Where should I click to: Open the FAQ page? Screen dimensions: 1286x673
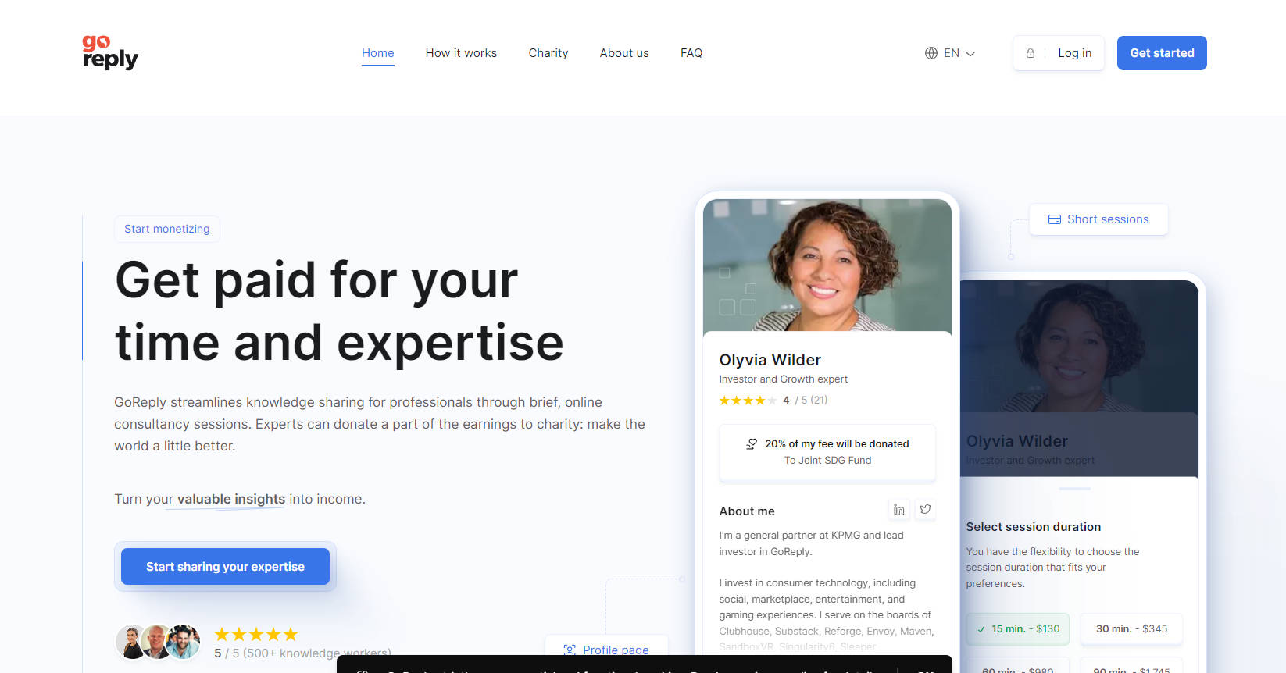tap(691, 53)
